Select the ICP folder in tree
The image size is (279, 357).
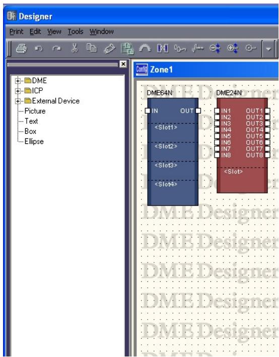pos(34,90)
